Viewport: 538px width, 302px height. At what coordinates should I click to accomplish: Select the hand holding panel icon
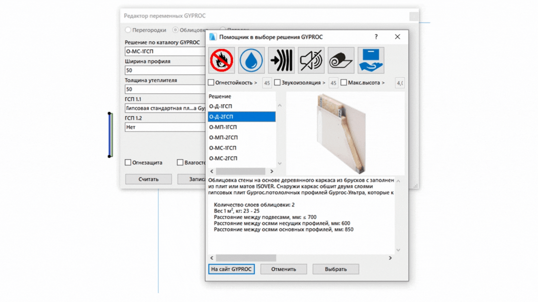(371, 60)
